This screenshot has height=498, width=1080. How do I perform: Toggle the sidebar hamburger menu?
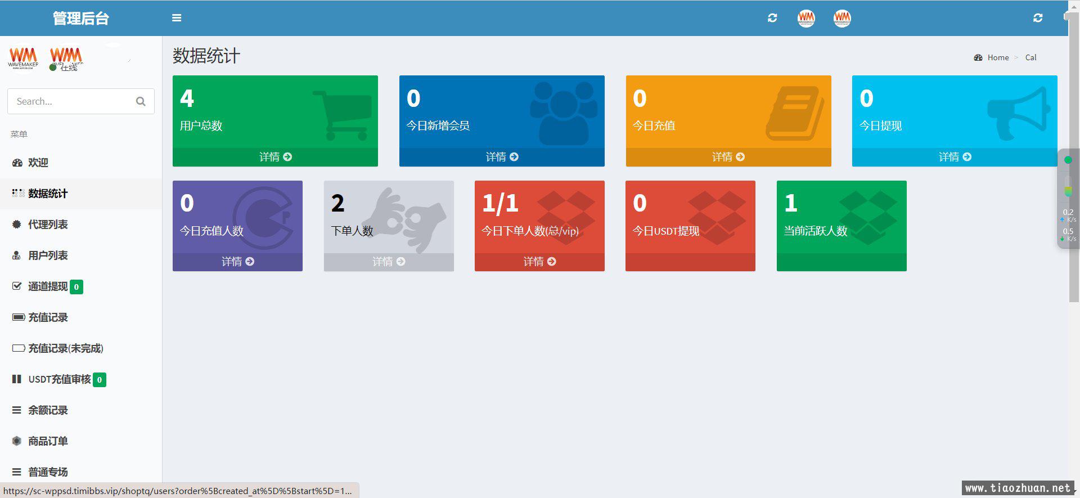coord(177,18)
